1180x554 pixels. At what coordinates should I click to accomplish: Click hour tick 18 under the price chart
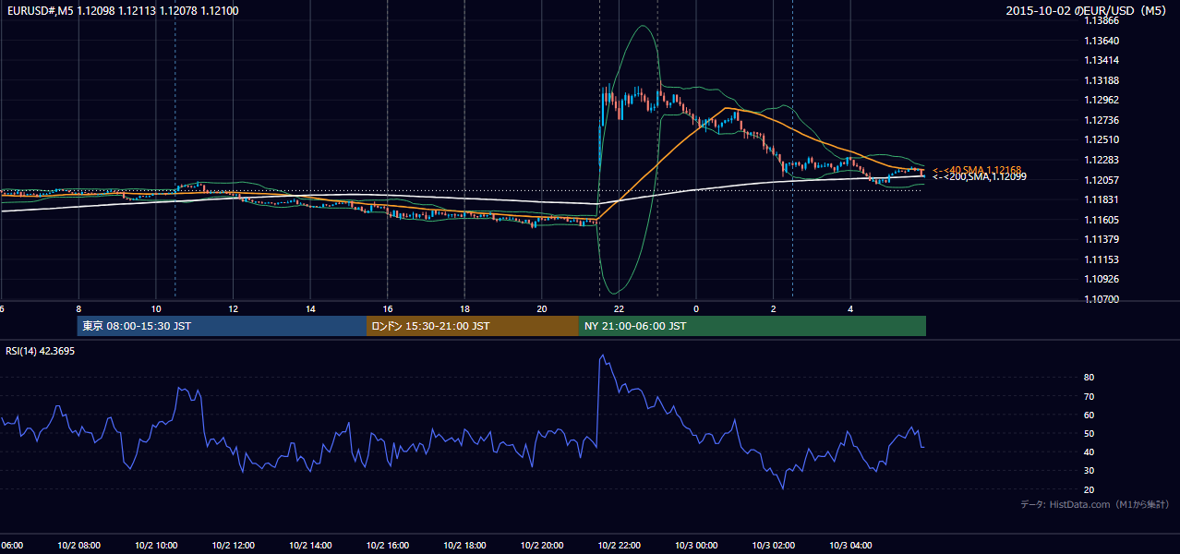tap(464, 308)
